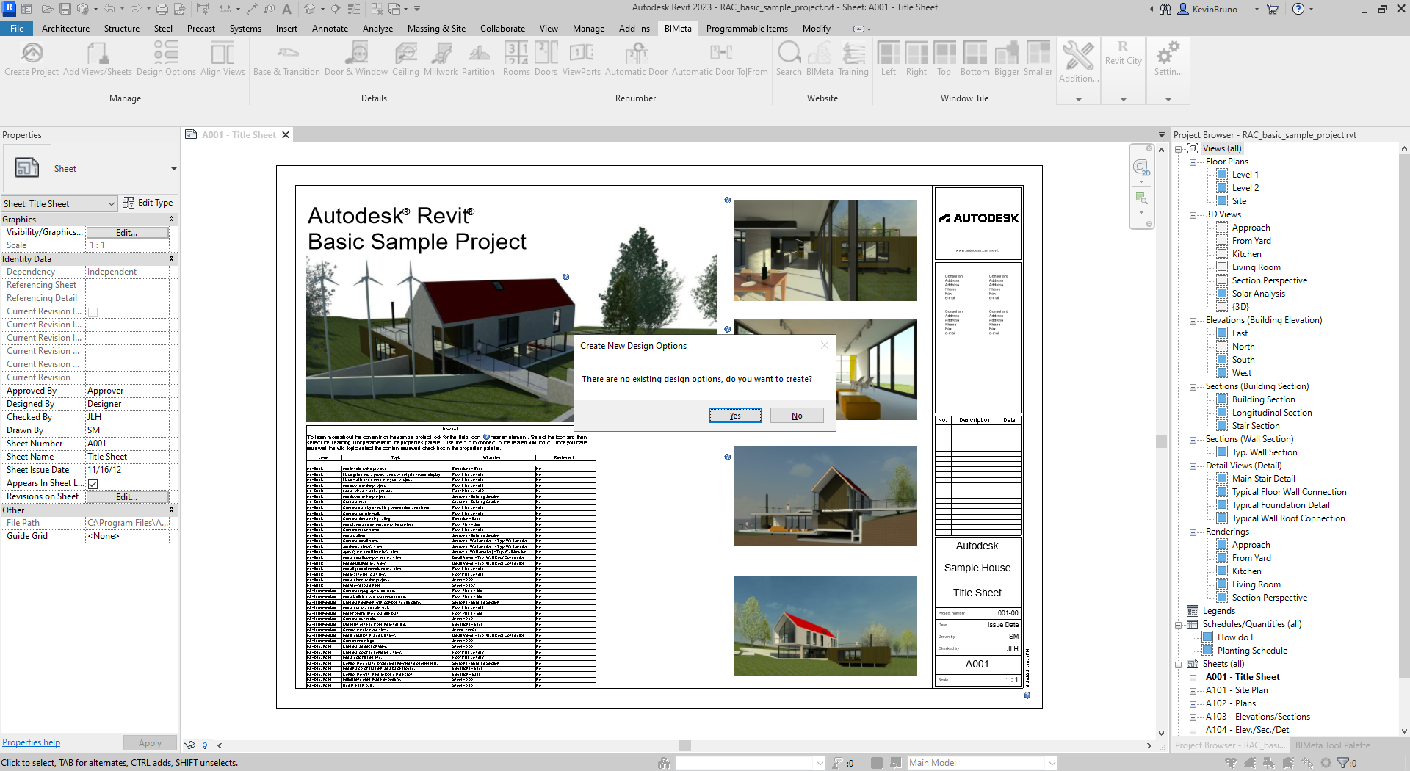Select the Ceiling details tool
The height and width of the screenshot is (771, 1410).
pyautogui.click(x=405, y=59)
